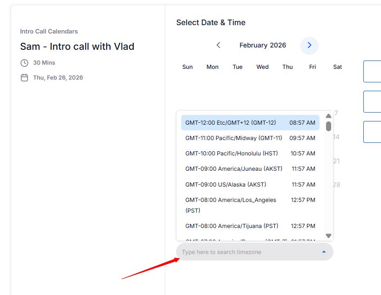
Task: Choose GMT-11:00 Pacific/Midway timezone
Action: (x=250, y=138)
